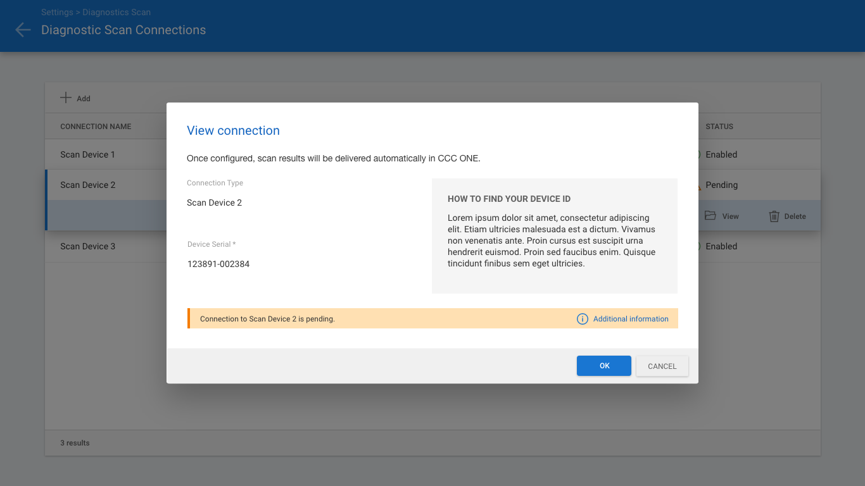Click Enabled status of Scan Device 3
Image resolution: width=865 pixels, height=486 pixels.
721,246
